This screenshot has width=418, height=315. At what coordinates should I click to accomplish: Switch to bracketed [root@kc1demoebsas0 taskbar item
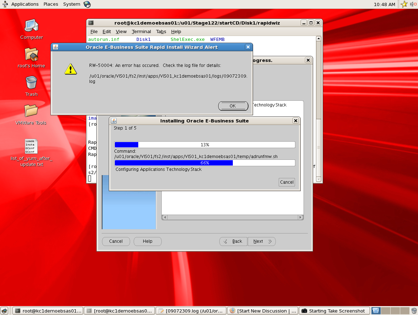coord(120,311)
